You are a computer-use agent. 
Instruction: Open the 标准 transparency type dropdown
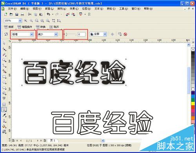tap(32, 34)
